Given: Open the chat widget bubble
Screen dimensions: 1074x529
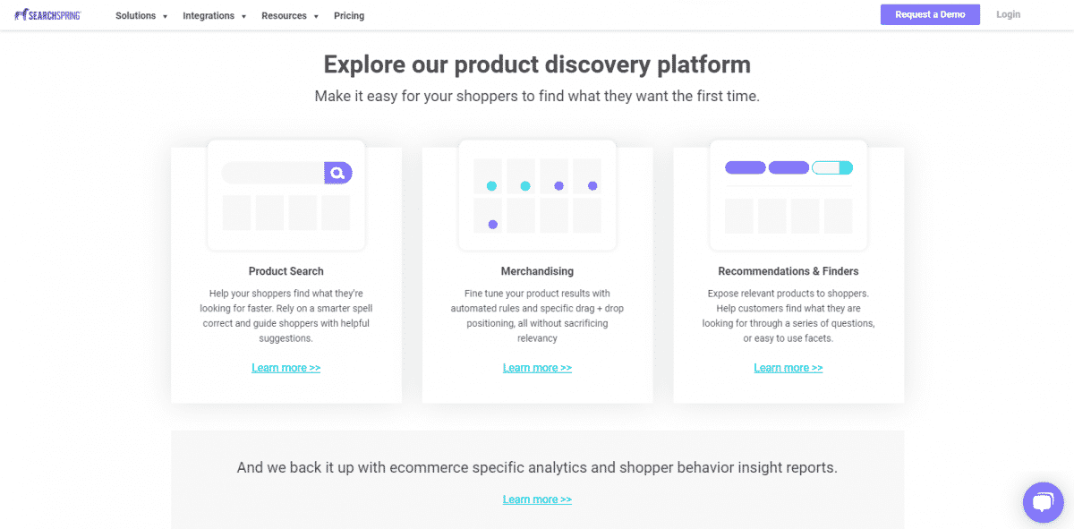Looking at the screenshot, I should click(x=1042, y=501).
